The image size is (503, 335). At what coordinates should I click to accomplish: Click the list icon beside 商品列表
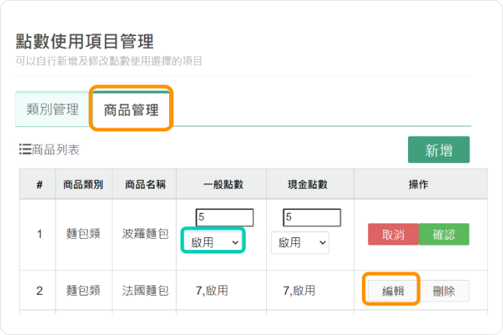pos(25,149)
